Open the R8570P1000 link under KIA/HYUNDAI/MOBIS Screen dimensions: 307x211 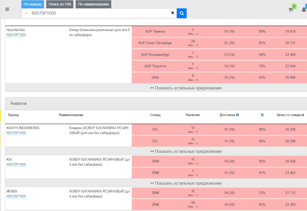click(16, 133)
